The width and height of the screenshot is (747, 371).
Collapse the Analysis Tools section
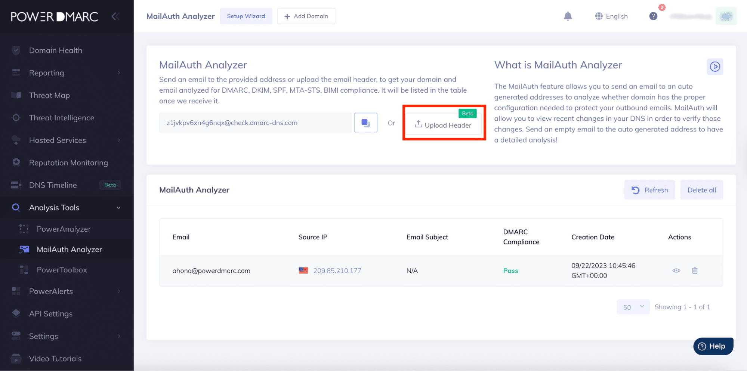pyautogui.click(x=118, y=208)
